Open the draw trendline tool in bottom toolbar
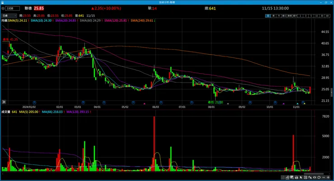Viewport: 334px width, 181px height. pos(288,177)
